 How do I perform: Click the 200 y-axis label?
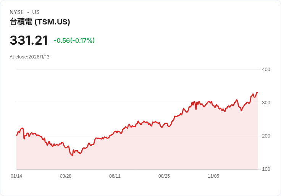(x=266, y=136)
